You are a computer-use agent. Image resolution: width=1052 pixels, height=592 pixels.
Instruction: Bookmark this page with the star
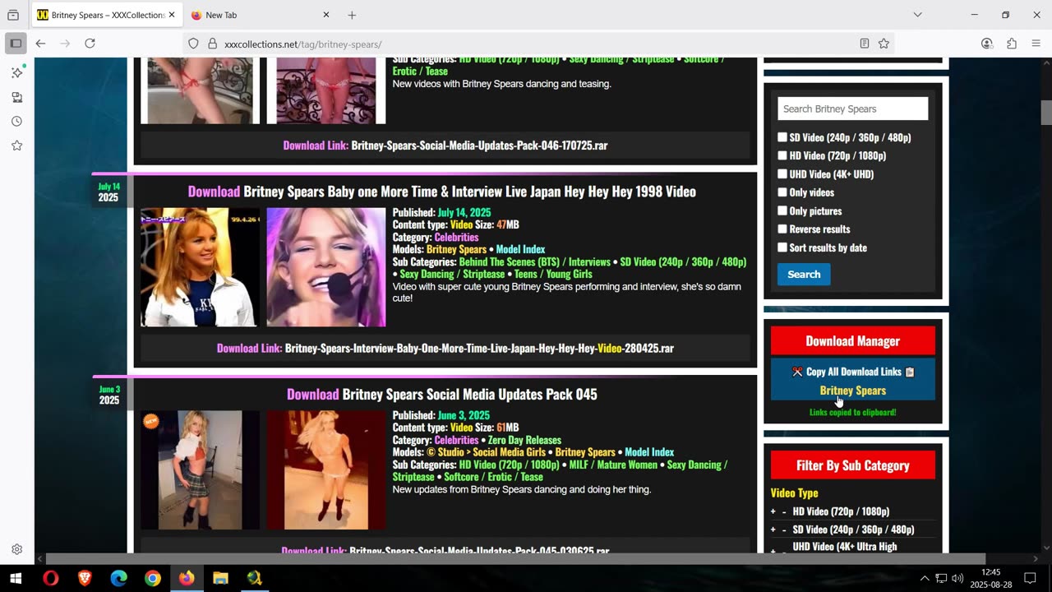(884, 44)
